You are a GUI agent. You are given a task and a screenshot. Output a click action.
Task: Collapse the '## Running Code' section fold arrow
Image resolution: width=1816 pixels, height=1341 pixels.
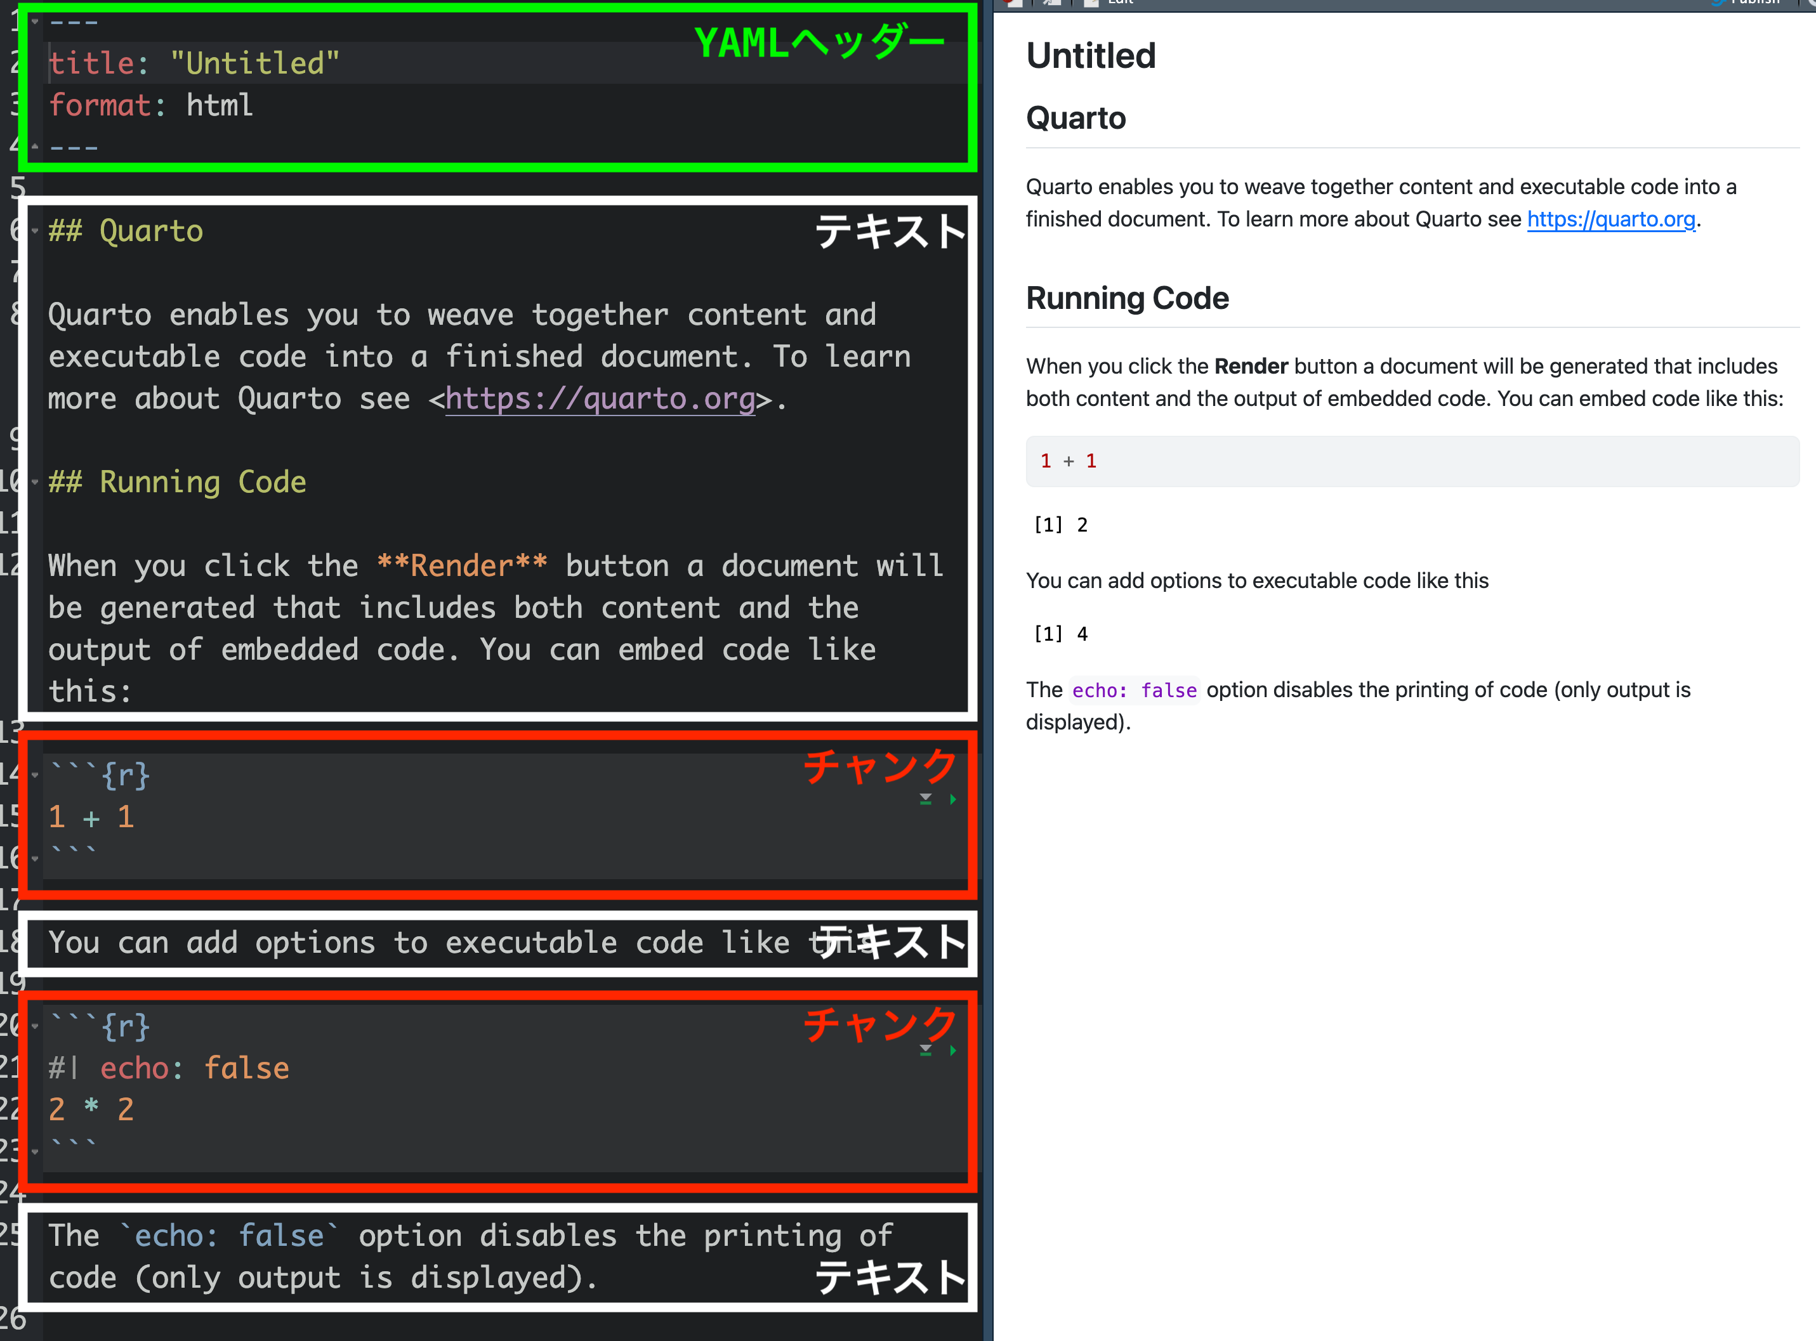35,482
